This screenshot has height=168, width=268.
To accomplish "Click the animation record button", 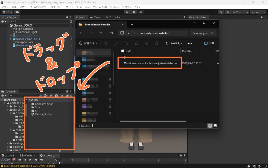I will pos(14,160).
